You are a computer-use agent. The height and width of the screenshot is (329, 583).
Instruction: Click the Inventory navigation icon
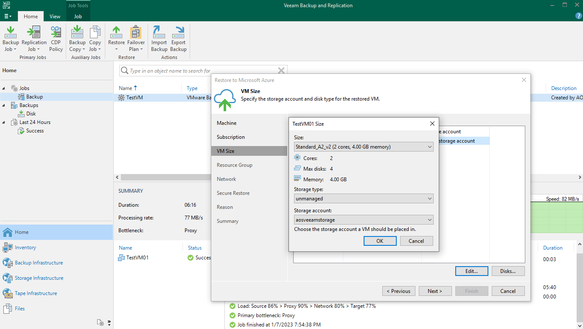[x=8, y=247]
